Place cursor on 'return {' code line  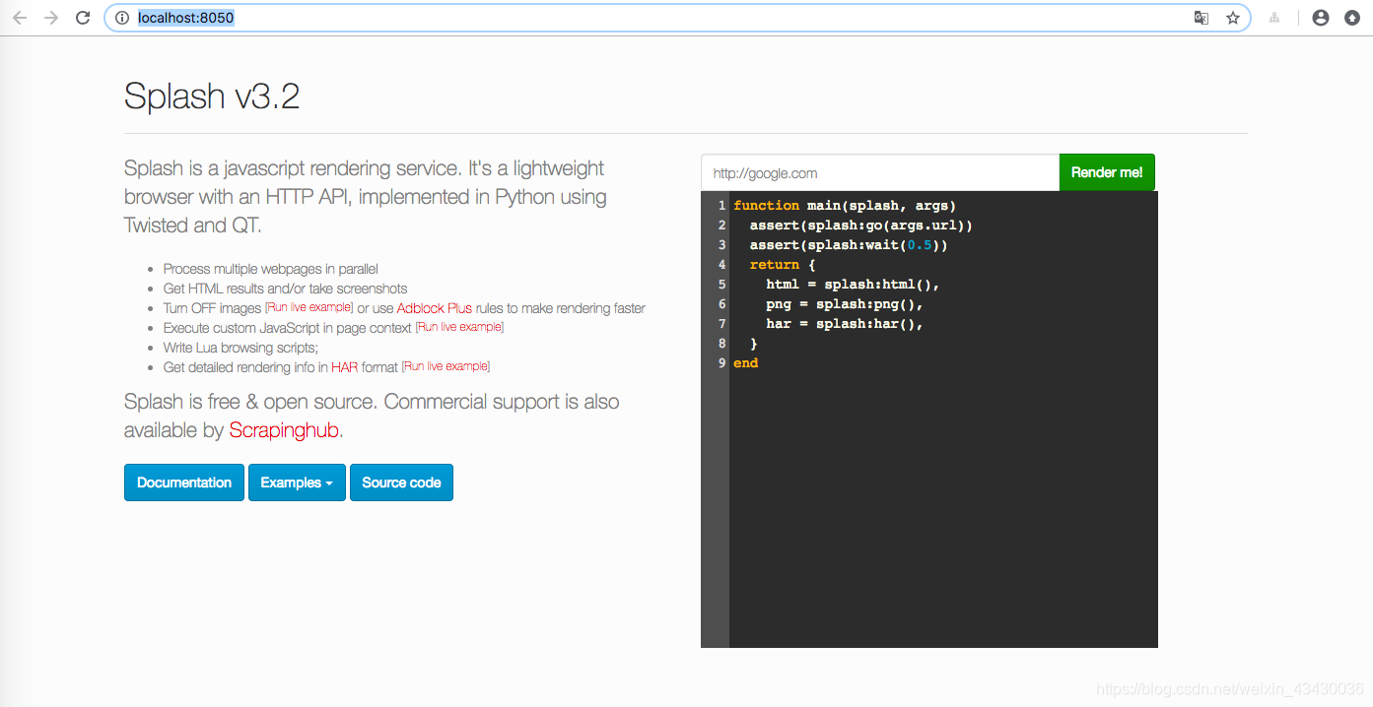(x=783, y=265)
